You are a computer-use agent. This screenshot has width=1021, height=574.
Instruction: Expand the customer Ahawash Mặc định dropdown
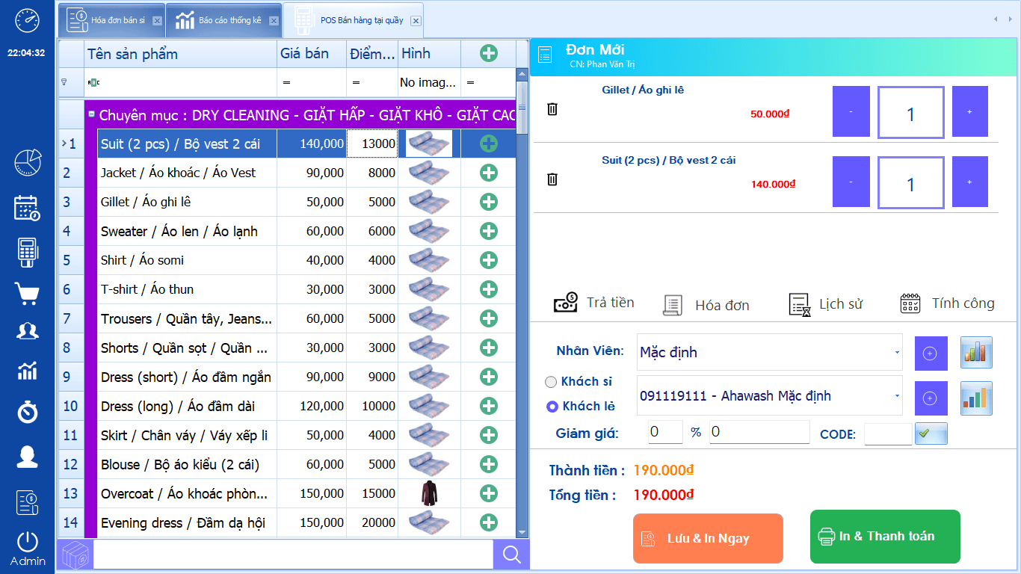coord(897,396)
